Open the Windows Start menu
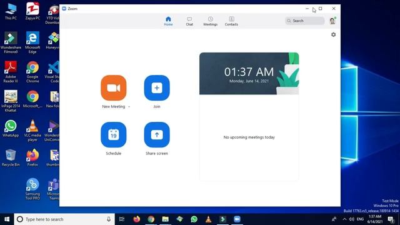Viewport: 400px width, 225px height. (x=7, y=219)
